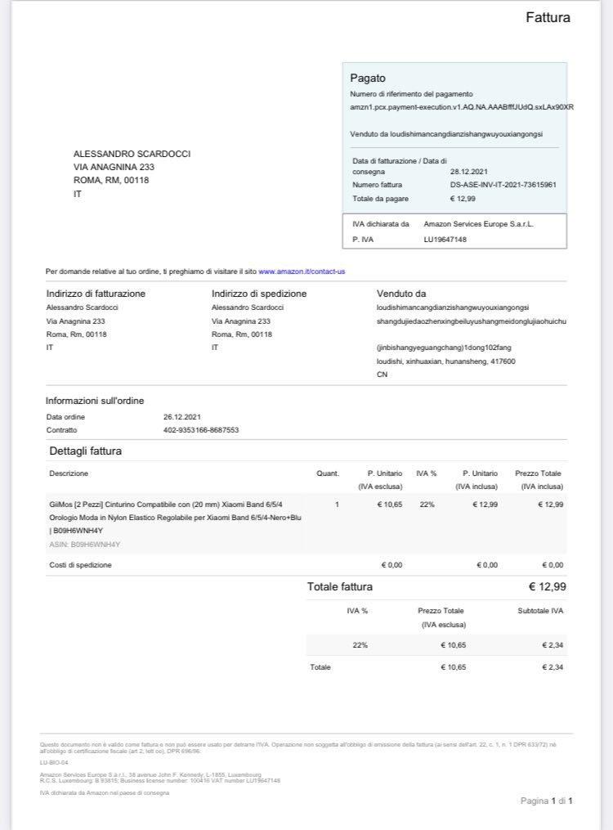
Task: Click the Pagato status heading
Action: [367, 79]
